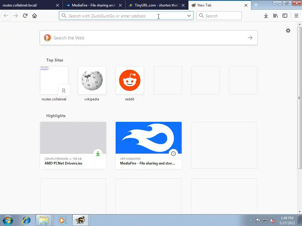Open reddit top site tile
The height and width of the screenshot is (226, 302).
[130, 80]
